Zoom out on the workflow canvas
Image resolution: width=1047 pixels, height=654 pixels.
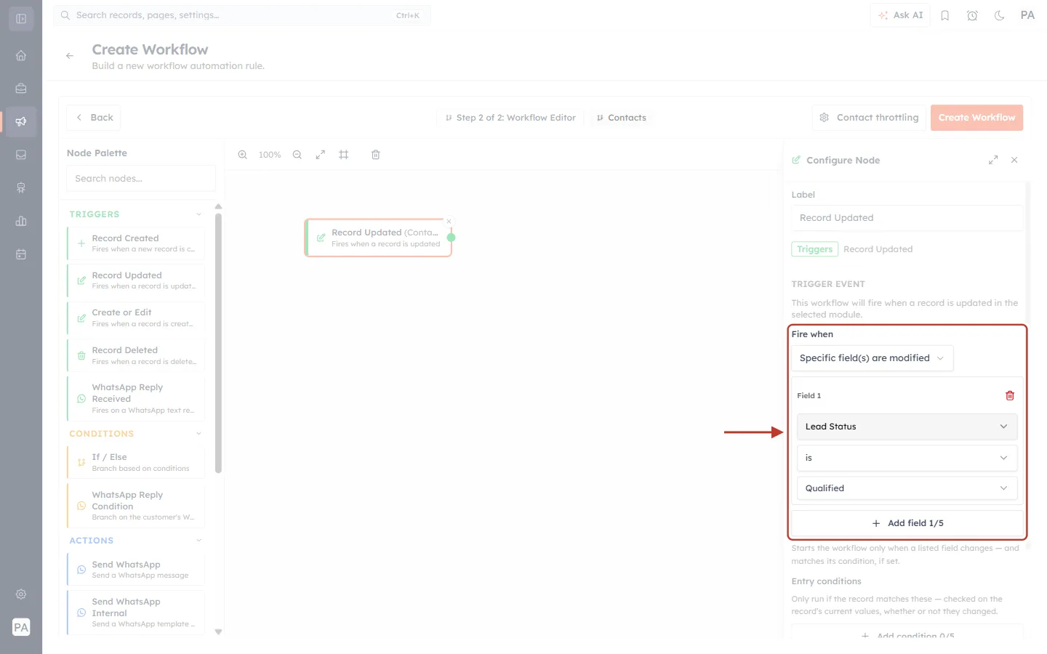click(x=297, y=155)
